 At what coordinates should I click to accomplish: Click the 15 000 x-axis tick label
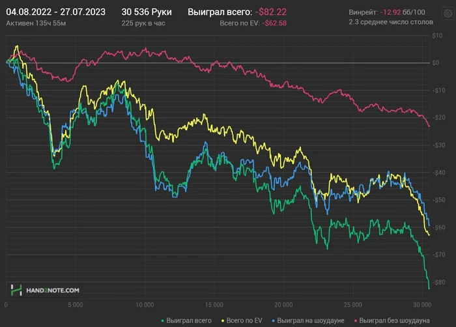pos(214,305)
